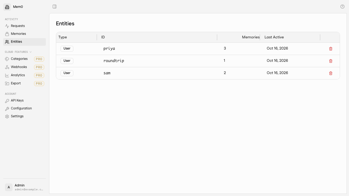Click the Last Active column header

(274, 37)
